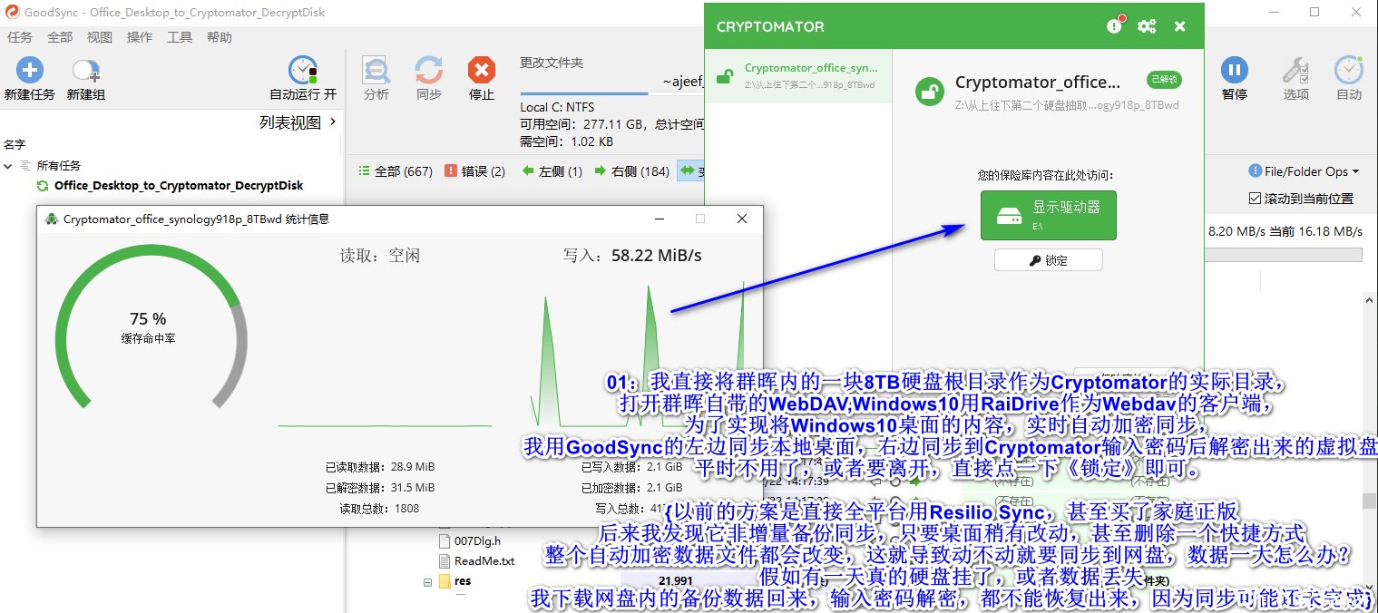Viewport: 1378px width, 613px height.
Task: Click the Cryptomator icon in statistics title bar
Action: pyautogui.click(x=52, y=219)
